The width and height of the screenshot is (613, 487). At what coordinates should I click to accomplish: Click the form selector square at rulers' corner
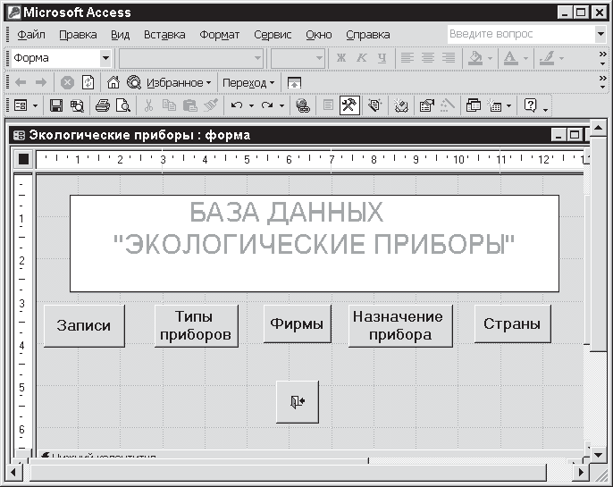23,159
